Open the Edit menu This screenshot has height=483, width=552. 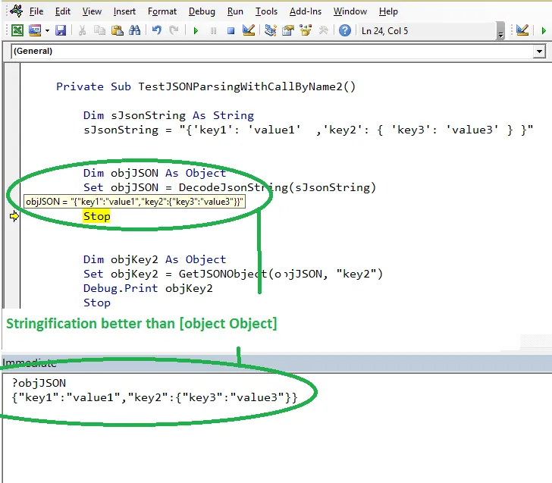(x=63, y=11)
